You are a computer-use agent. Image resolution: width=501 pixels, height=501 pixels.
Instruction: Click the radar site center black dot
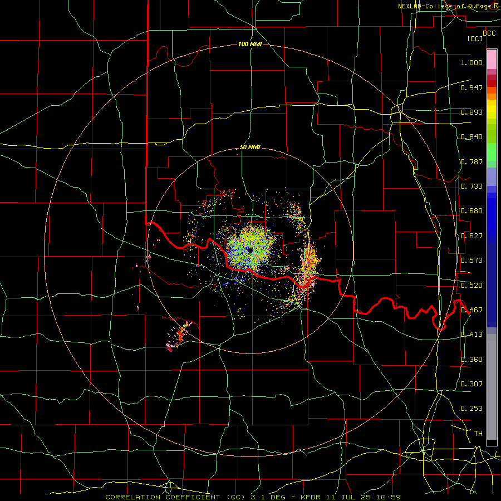click(x=250, y=250)
